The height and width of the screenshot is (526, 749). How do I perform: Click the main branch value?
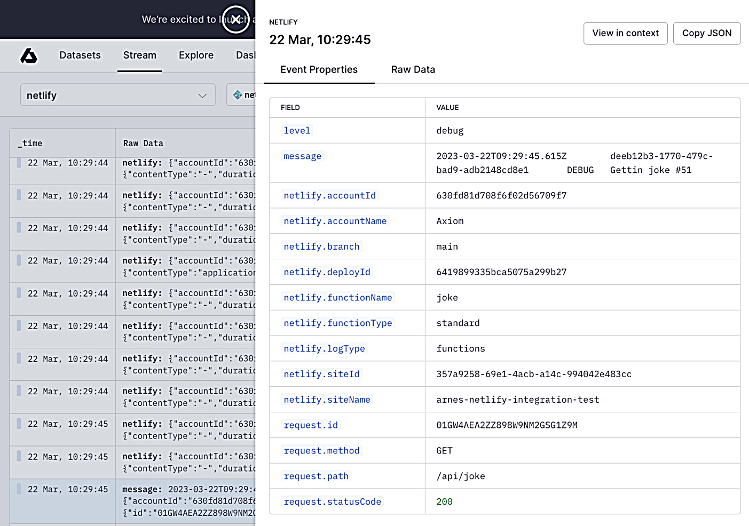[x=447, y=246]
